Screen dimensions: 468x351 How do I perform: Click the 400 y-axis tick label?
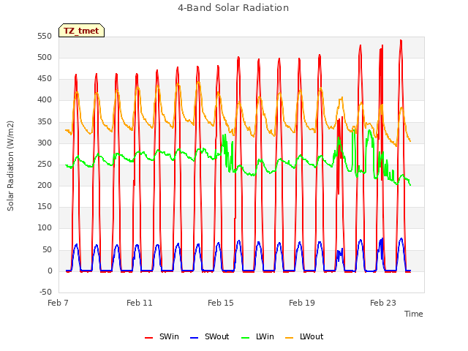click(x=45, y=100)
